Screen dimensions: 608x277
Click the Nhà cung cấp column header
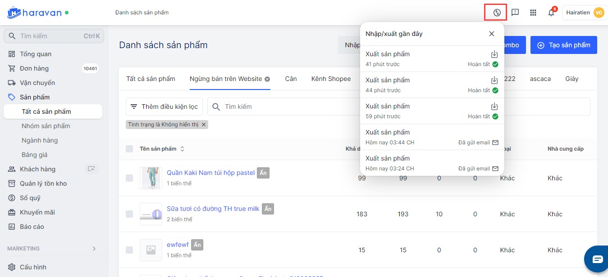click(x=566, y=149)
